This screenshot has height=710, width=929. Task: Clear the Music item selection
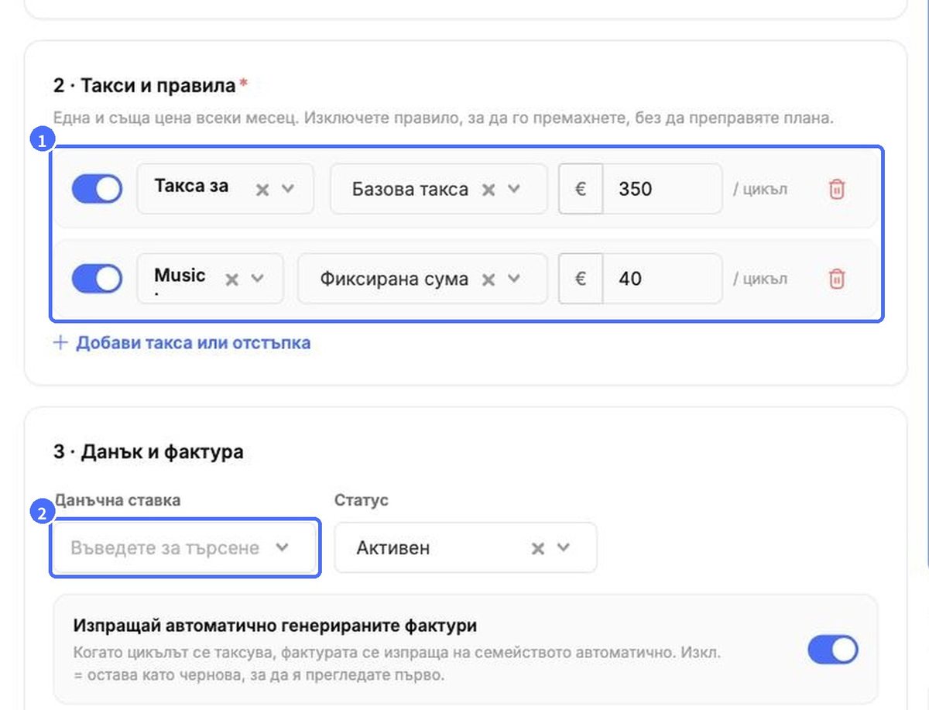(x=231, y=279)
